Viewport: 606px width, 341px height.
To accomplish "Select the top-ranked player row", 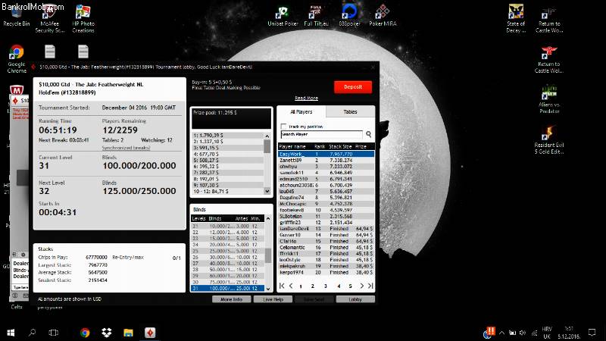I will pyautogui.click(x=326, y=154).
